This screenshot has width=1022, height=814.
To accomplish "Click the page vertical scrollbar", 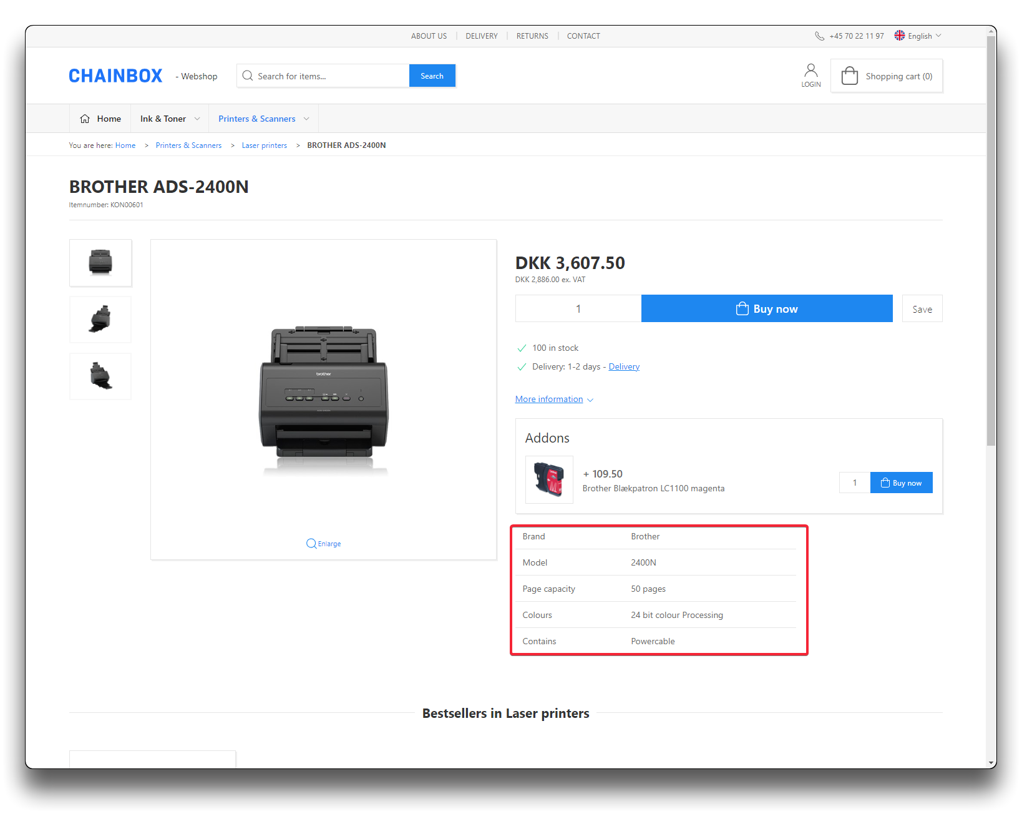I will 991,250.
